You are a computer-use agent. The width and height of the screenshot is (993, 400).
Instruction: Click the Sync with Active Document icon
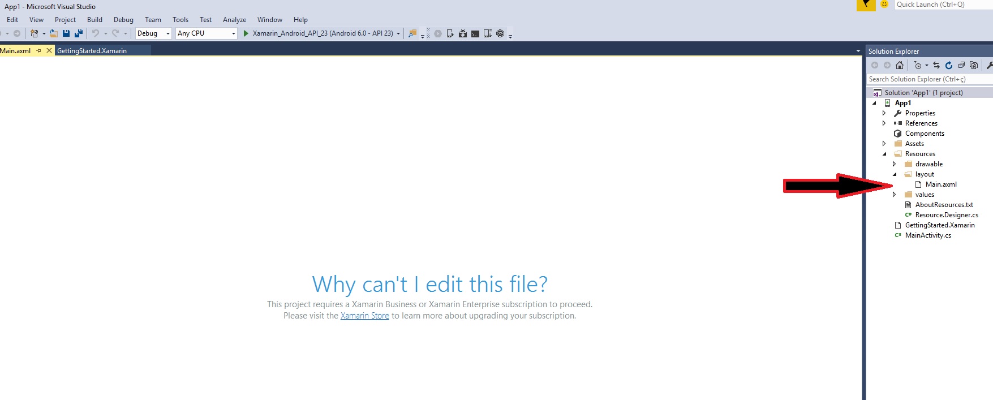(x=936, y=65)
